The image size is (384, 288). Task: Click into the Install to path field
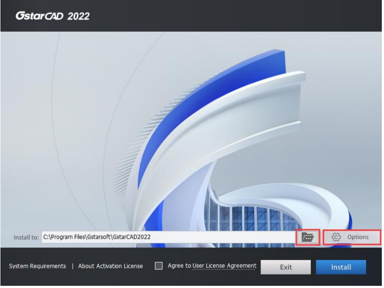point(169,238)
